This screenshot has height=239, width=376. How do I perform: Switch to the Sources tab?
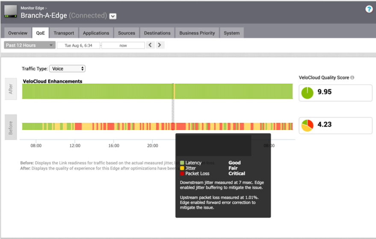(x=126, y=33)
